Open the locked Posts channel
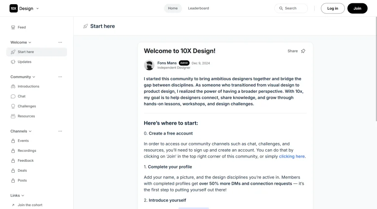The height and width of the screenshot is (209, 377). pos(36,181)
